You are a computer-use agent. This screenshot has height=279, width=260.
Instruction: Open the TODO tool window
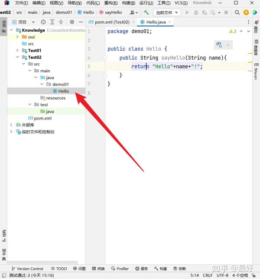tap(59, 269)
